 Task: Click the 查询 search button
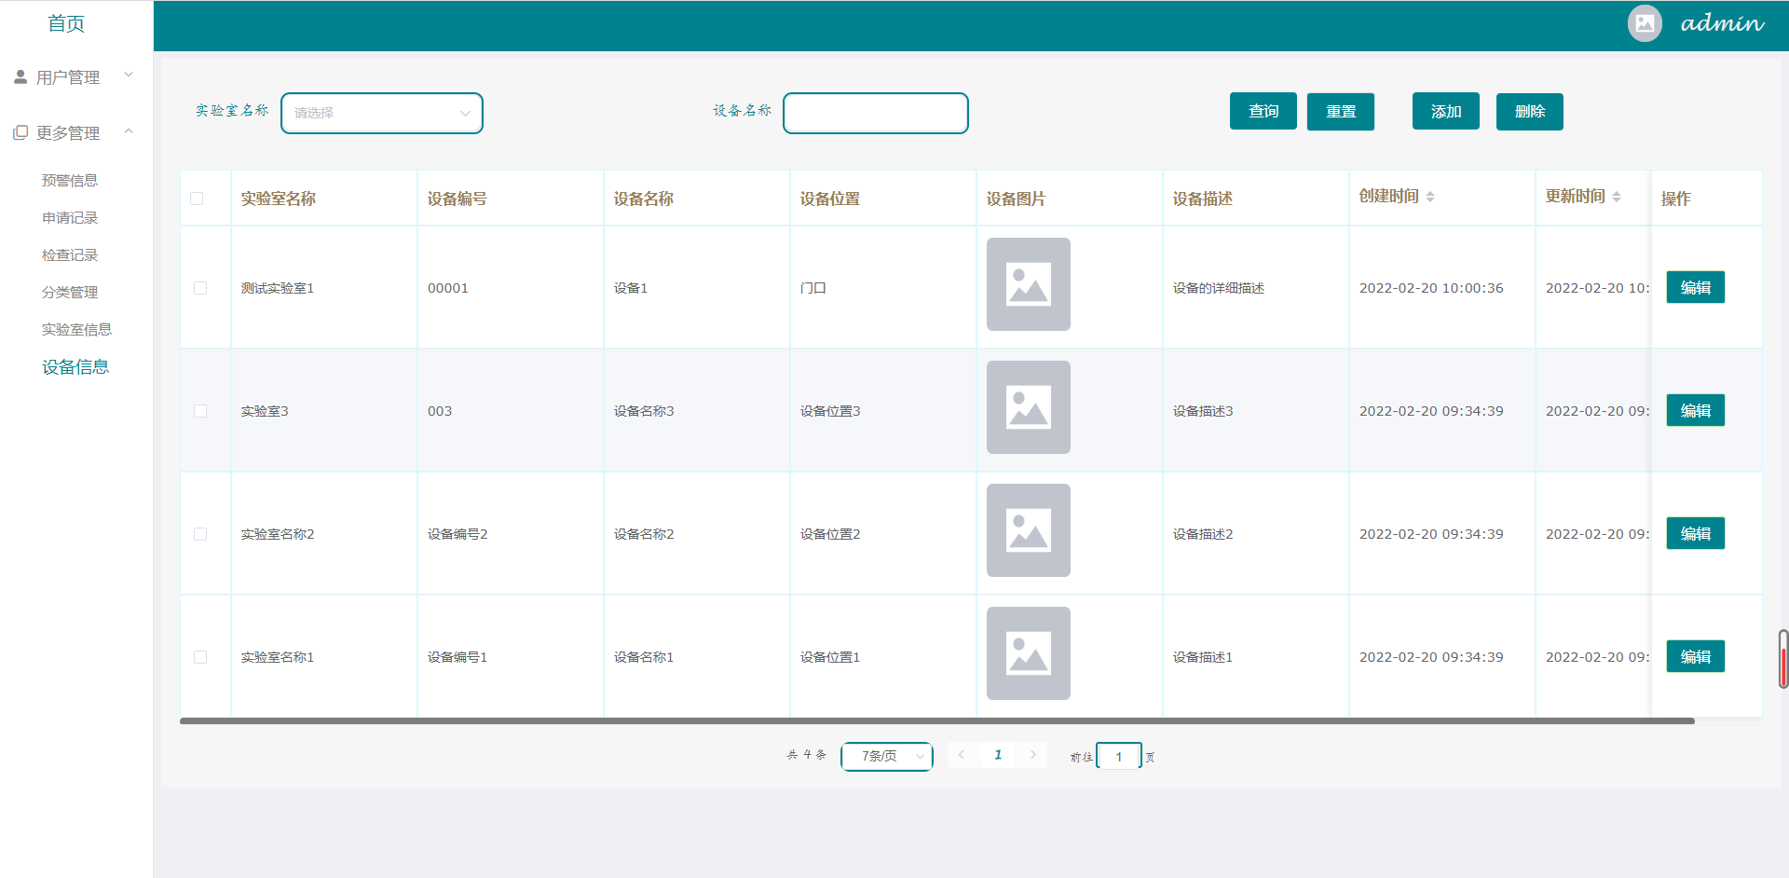coord(1263,111)
